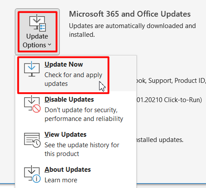This screenshot has height=188, width=206.
Task: Click the About Updates blue info icon
Action: 36,179
